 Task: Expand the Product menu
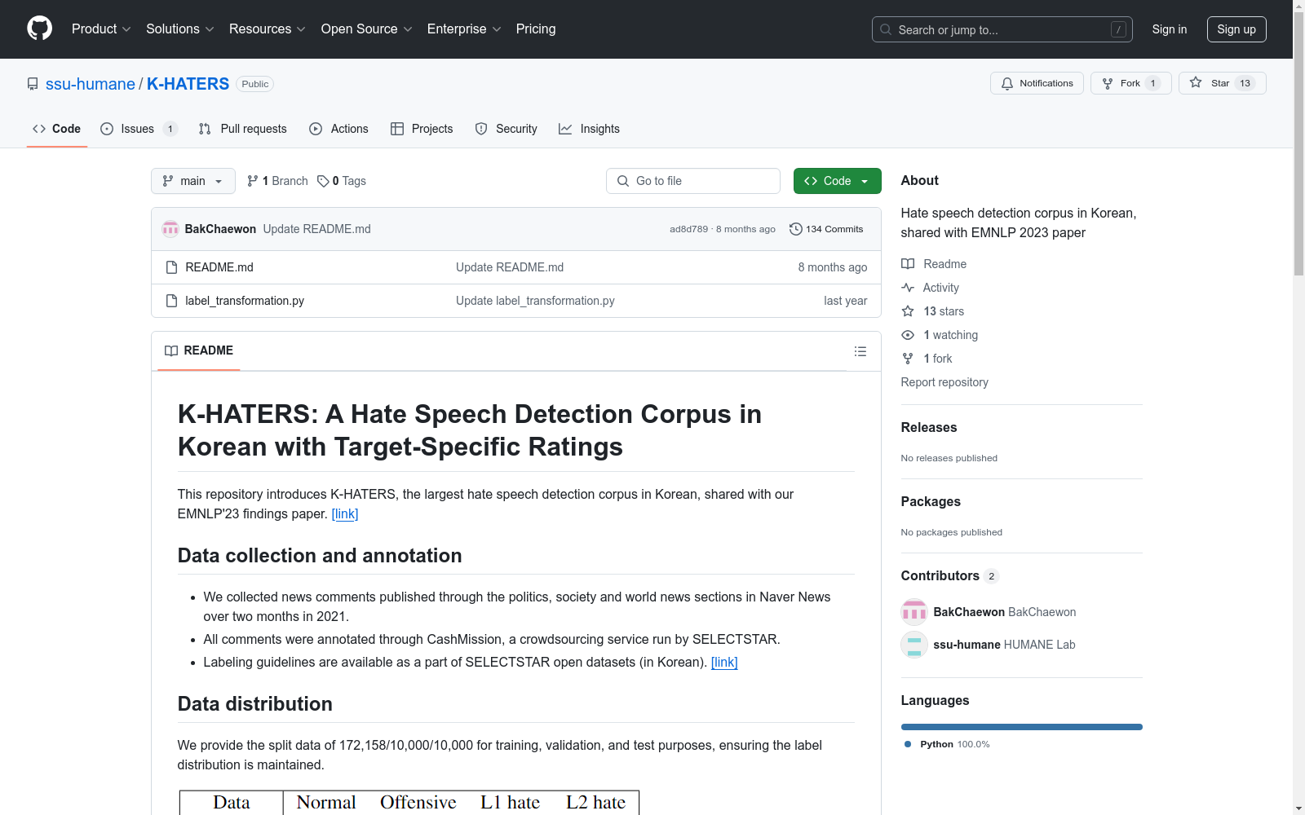click(101, 29)
